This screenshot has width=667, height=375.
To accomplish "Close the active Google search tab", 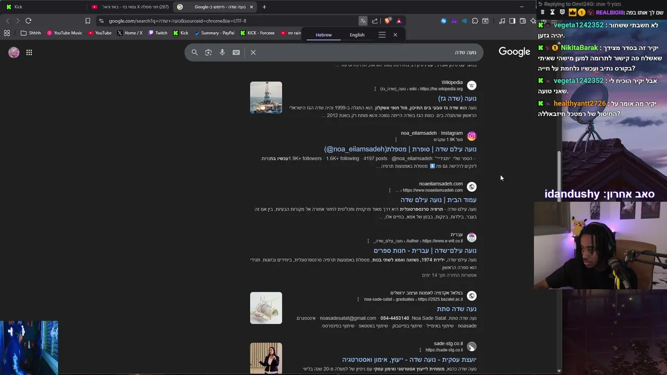I will [x=252, y=7].
